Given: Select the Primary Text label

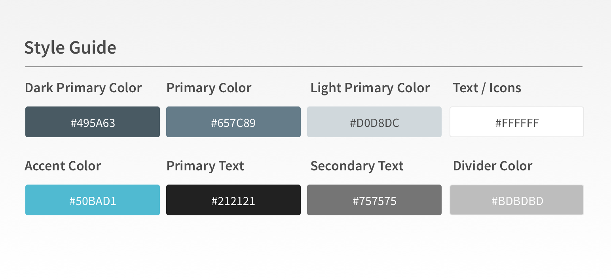Looking at the screenshot, I should coord(205,166).
